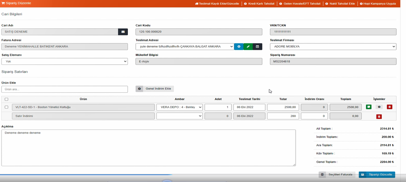Open Hopi Kampanya Uygula menu item
406x182 pixels.
coord(378,4)
